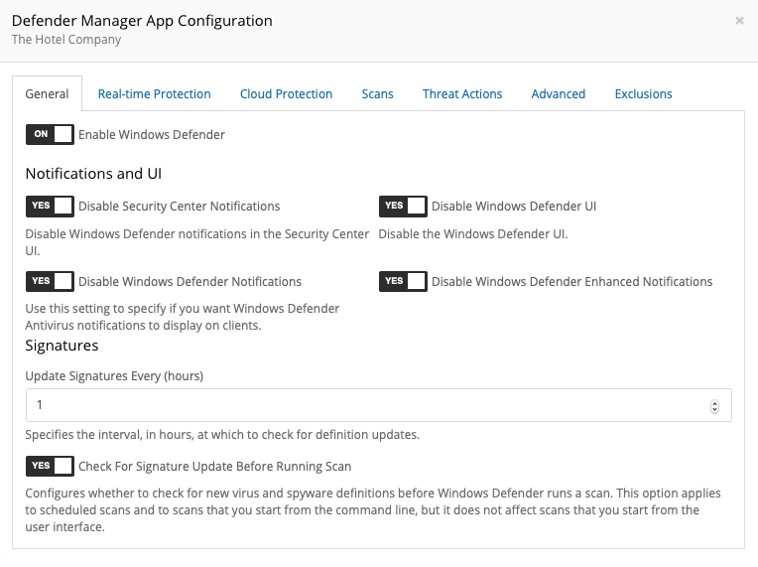758x567 pixels.
Task: Click the 'Enable Windows Defender' label
Action: 152,134
